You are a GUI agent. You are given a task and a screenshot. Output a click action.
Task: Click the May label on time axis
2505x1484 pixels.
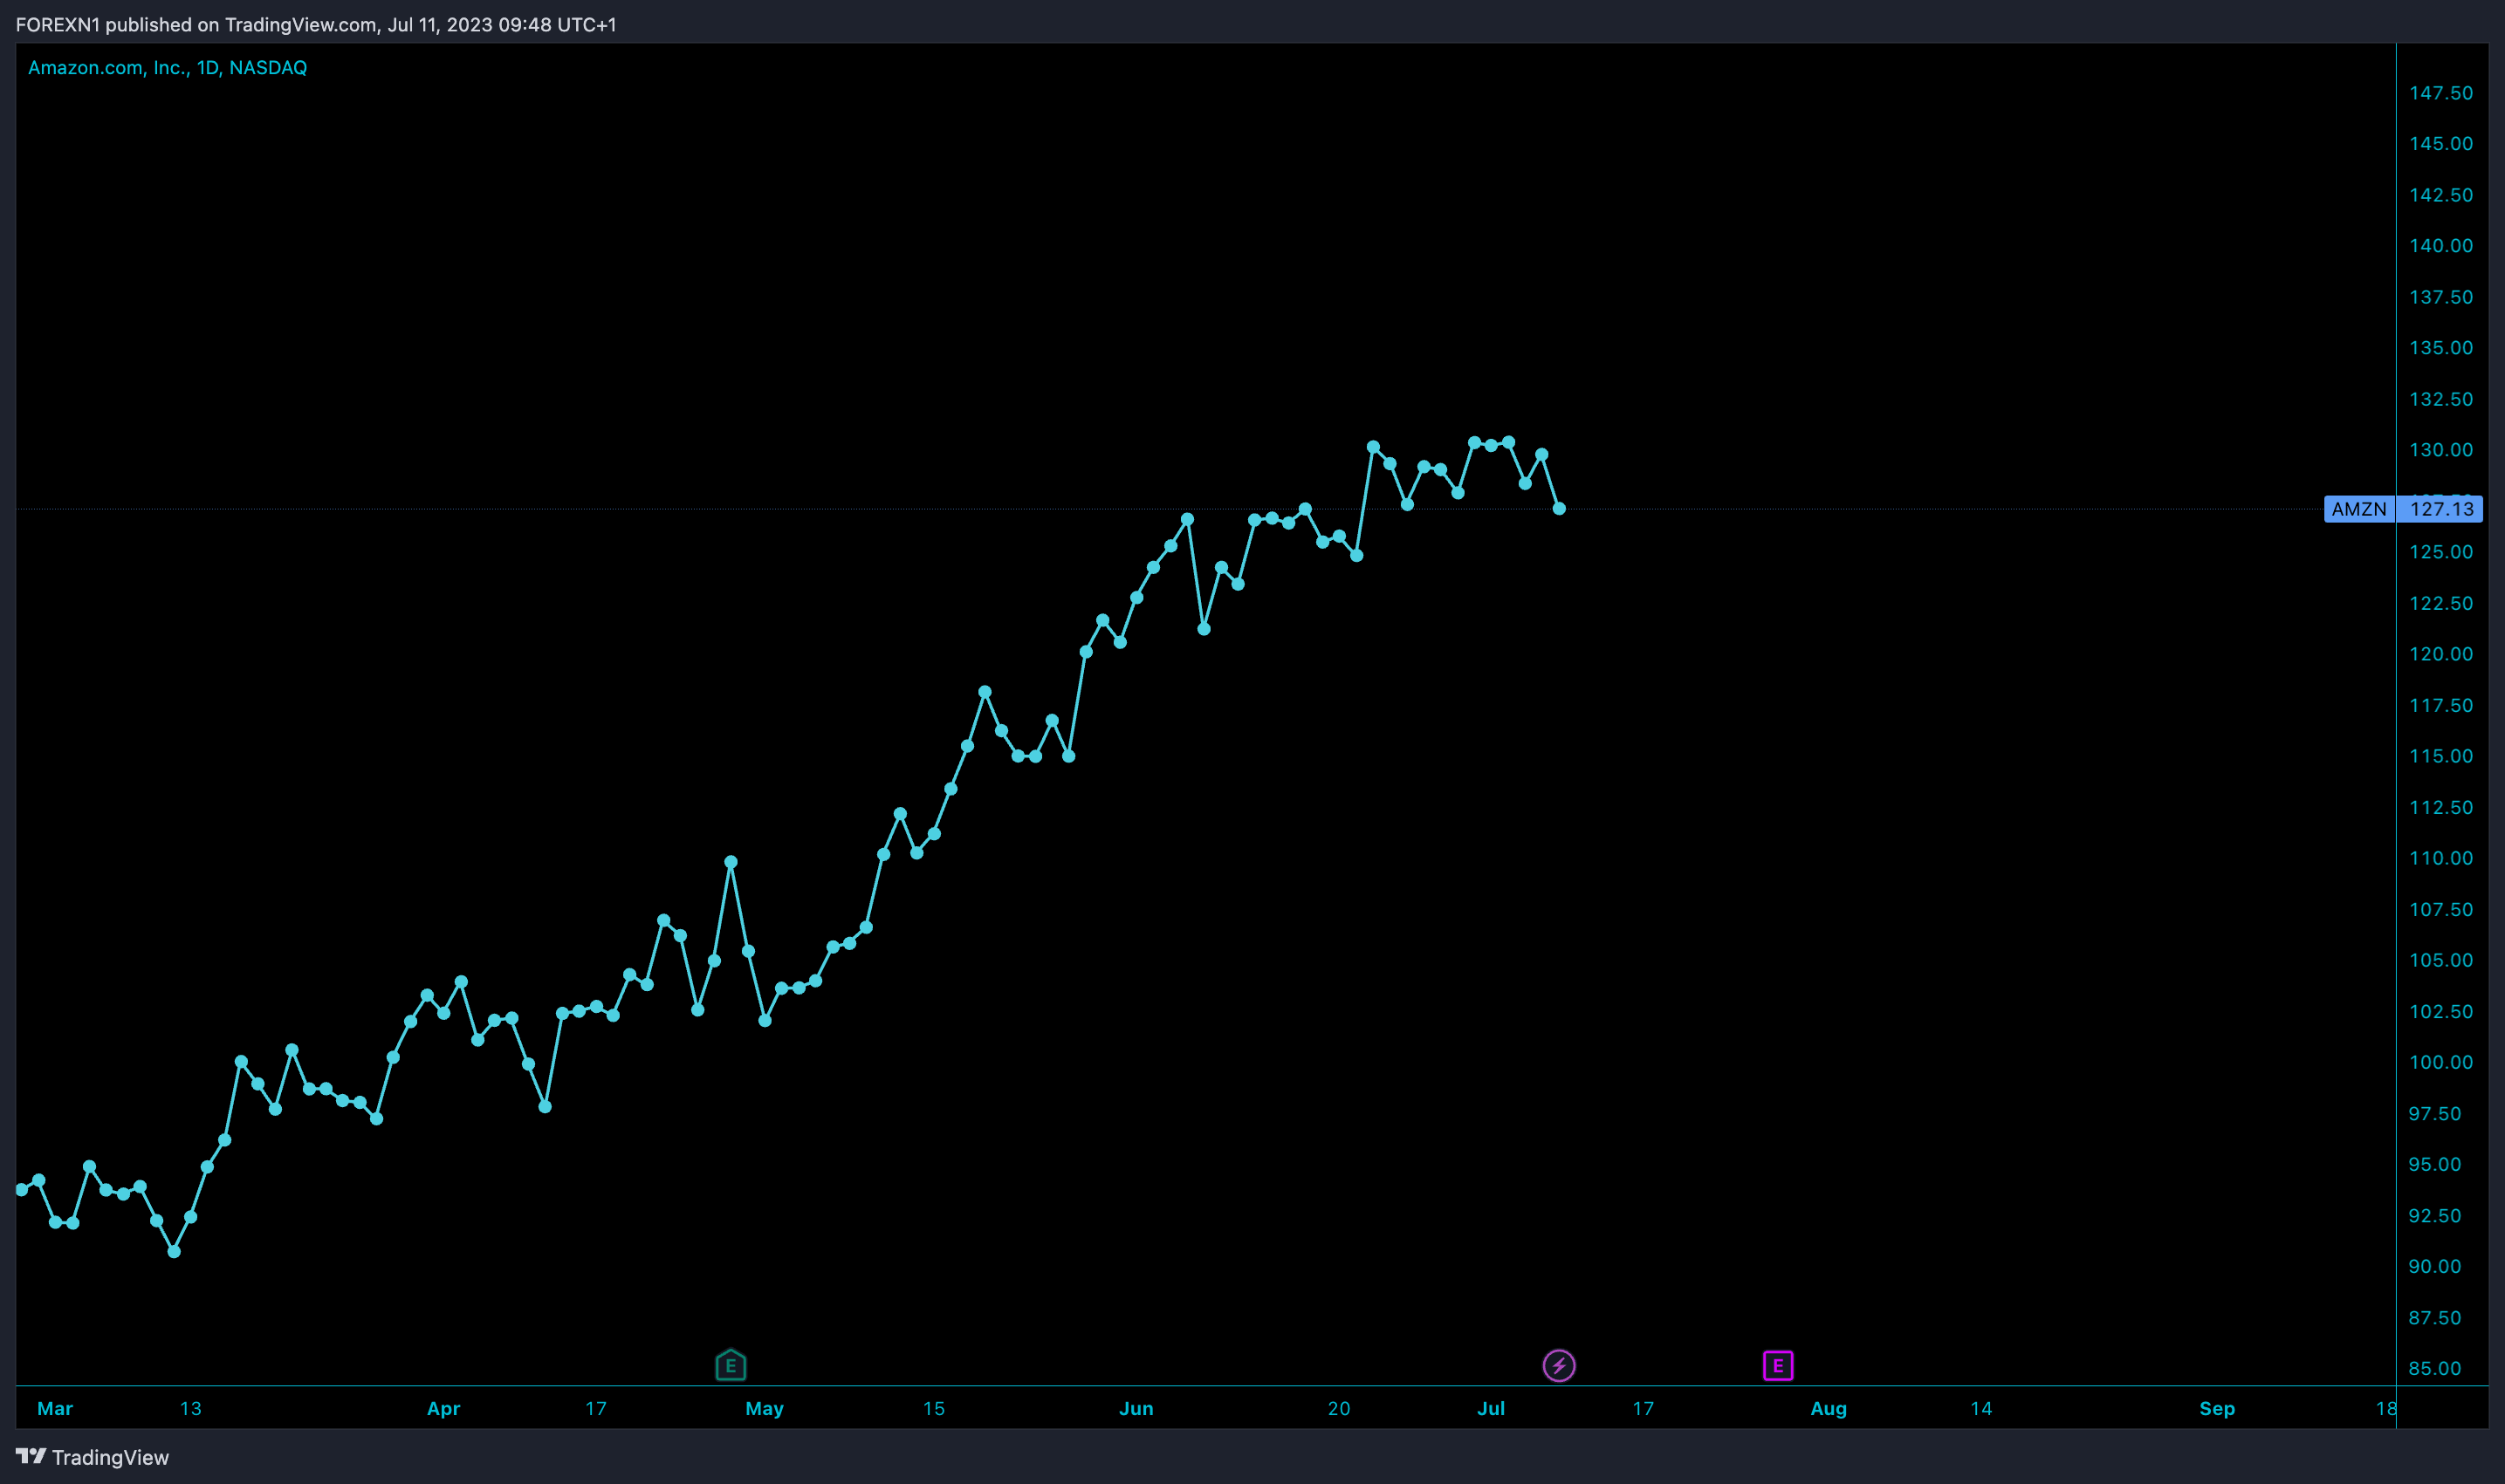765,1409
